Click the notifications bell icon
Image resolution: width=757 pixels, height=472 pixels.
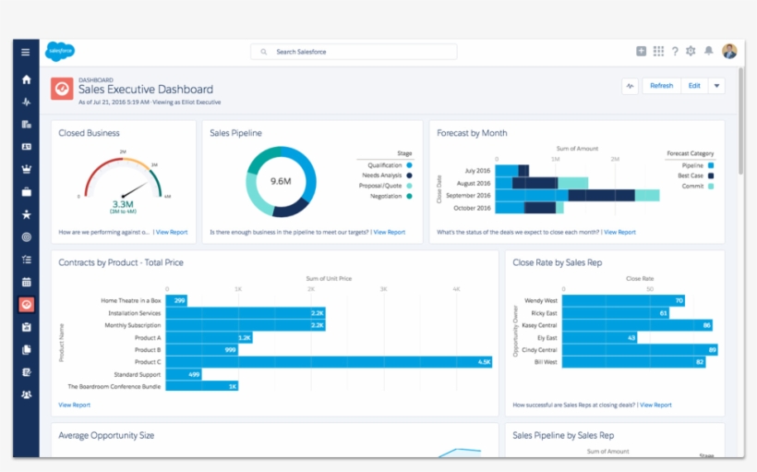[x=708, y=52]
